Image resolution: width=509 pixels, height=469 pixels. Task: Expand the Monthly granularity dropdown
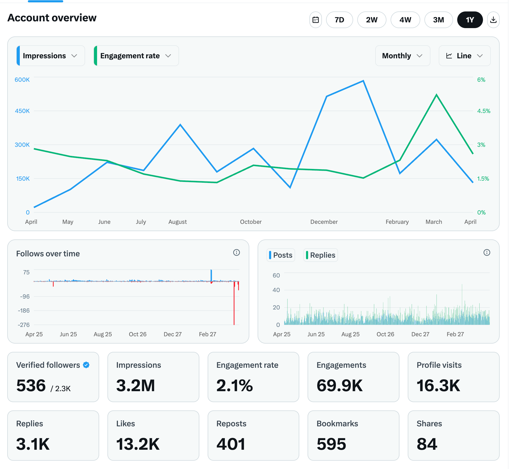coord(402,56)
